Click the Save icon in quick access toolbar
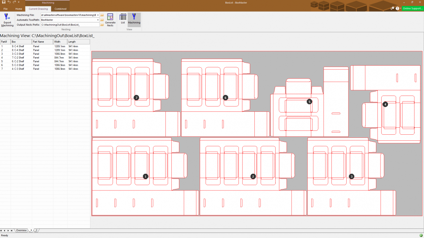 tap(4, 2)
